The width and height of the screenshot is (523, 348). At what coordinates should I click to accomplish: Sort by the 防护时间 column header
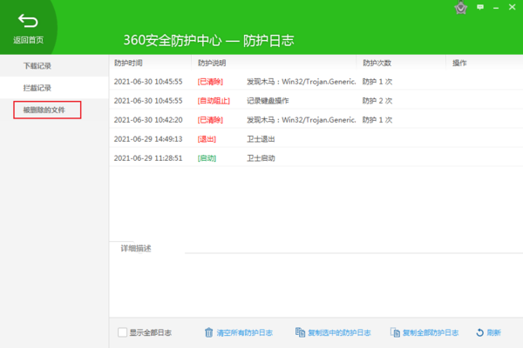click(128, 63)
